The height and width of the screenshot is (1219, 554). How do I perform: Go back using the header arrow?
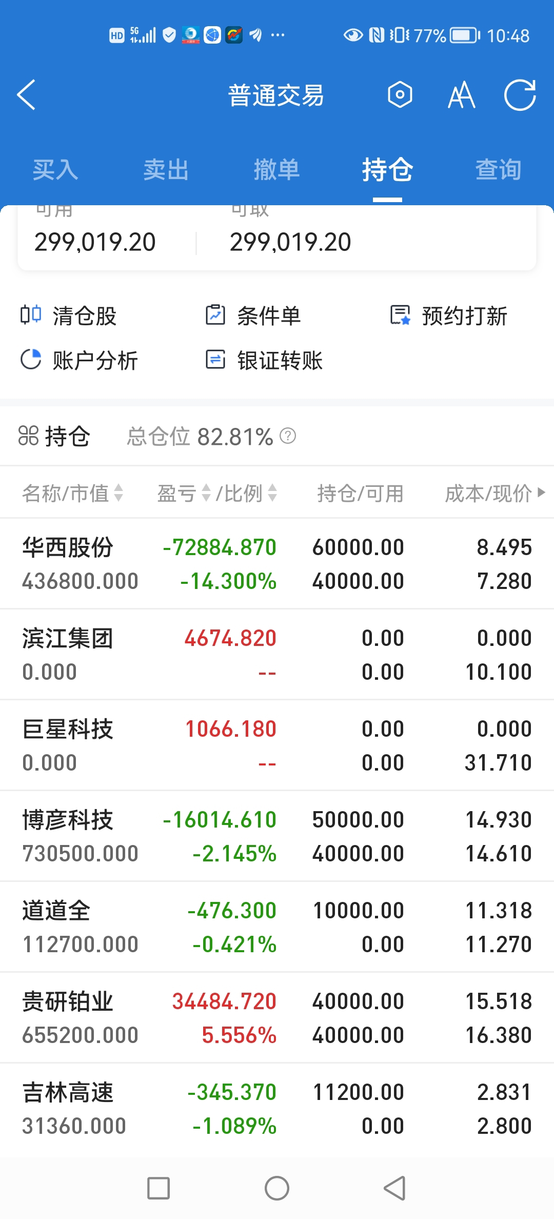[26, 95]
